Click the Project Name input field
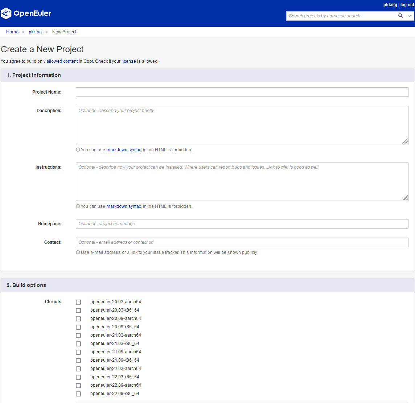The height and width of the screenshot is (403, 415). [242, 92]
